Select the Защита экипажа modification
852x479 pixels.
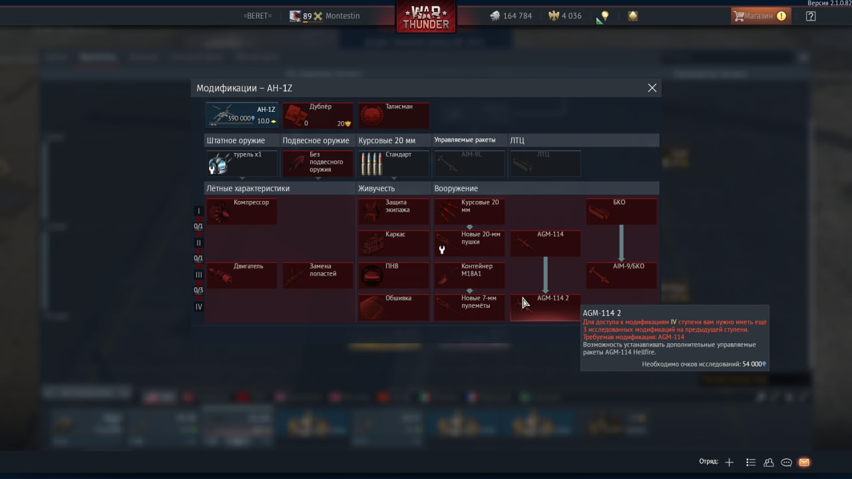point(393,212)
